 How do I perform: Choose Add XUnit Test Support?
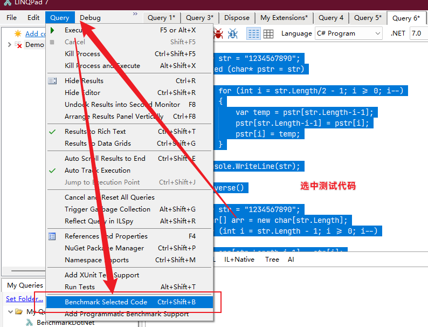(130, 275)
